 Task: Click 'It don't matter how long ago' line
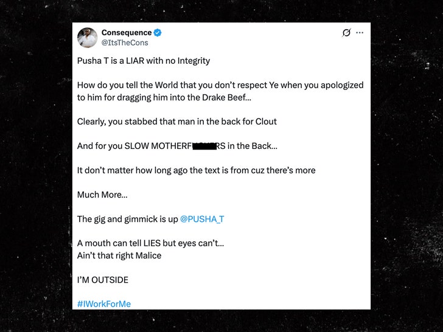point(197,170)
